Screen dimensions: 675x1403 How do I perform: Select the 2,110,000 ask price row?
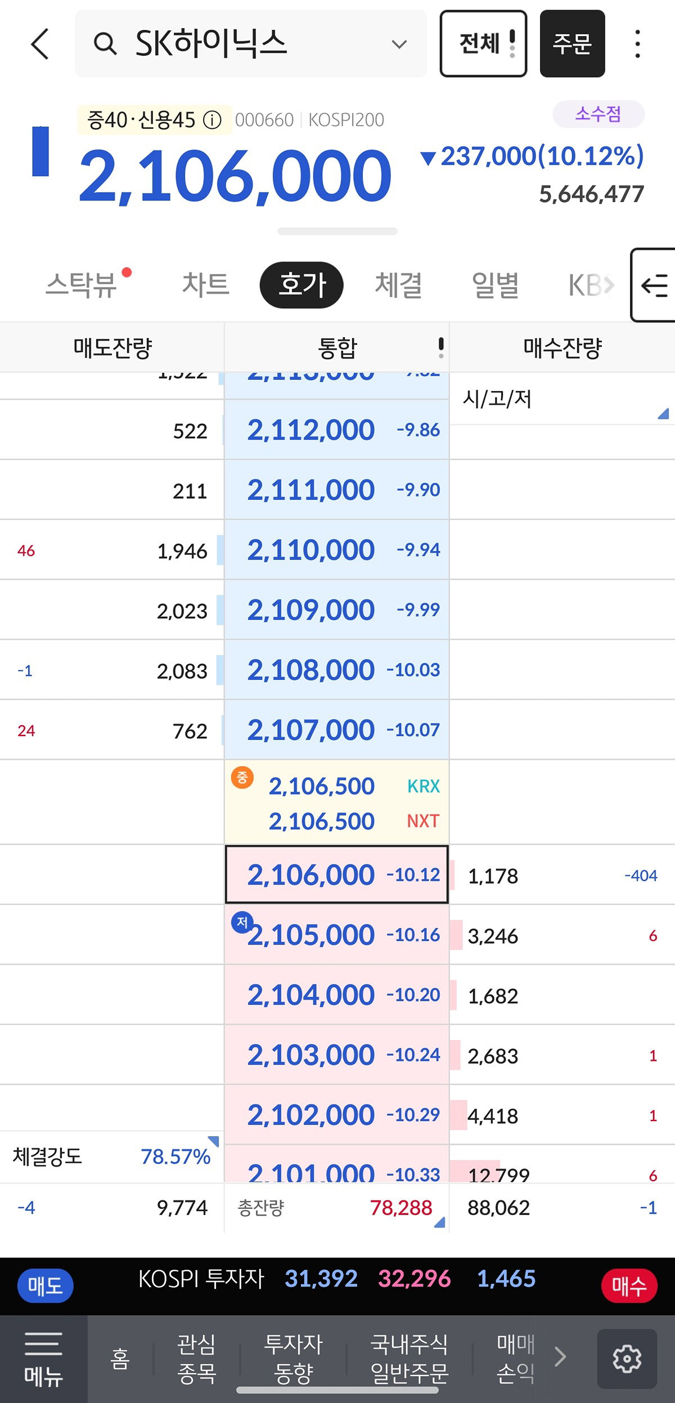point(337,550)
